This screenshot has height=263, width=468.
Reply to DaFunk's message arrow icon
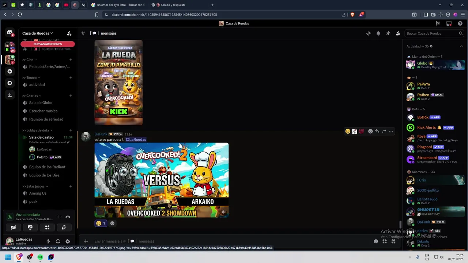377,131
